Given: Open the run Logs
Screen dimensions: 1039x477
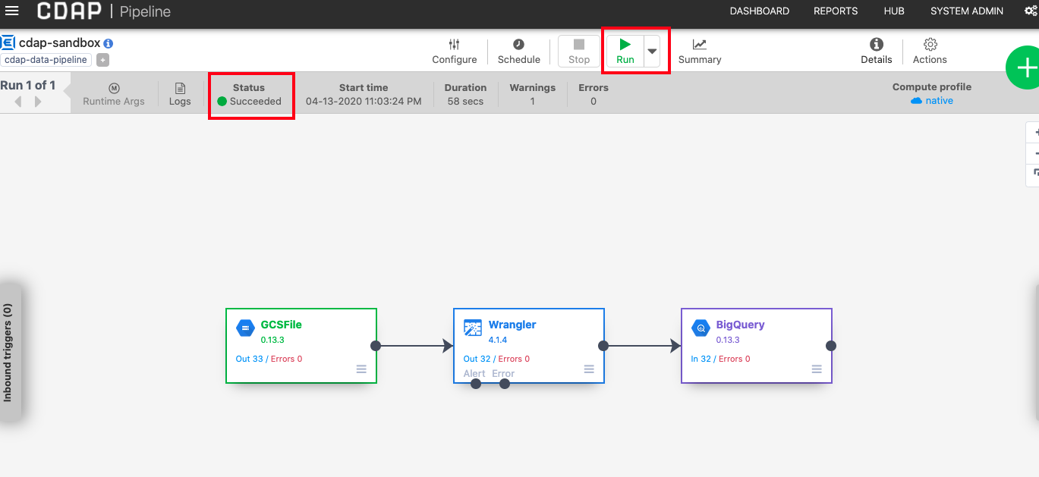Looking at the screenshot, I should tap(180, 94).
